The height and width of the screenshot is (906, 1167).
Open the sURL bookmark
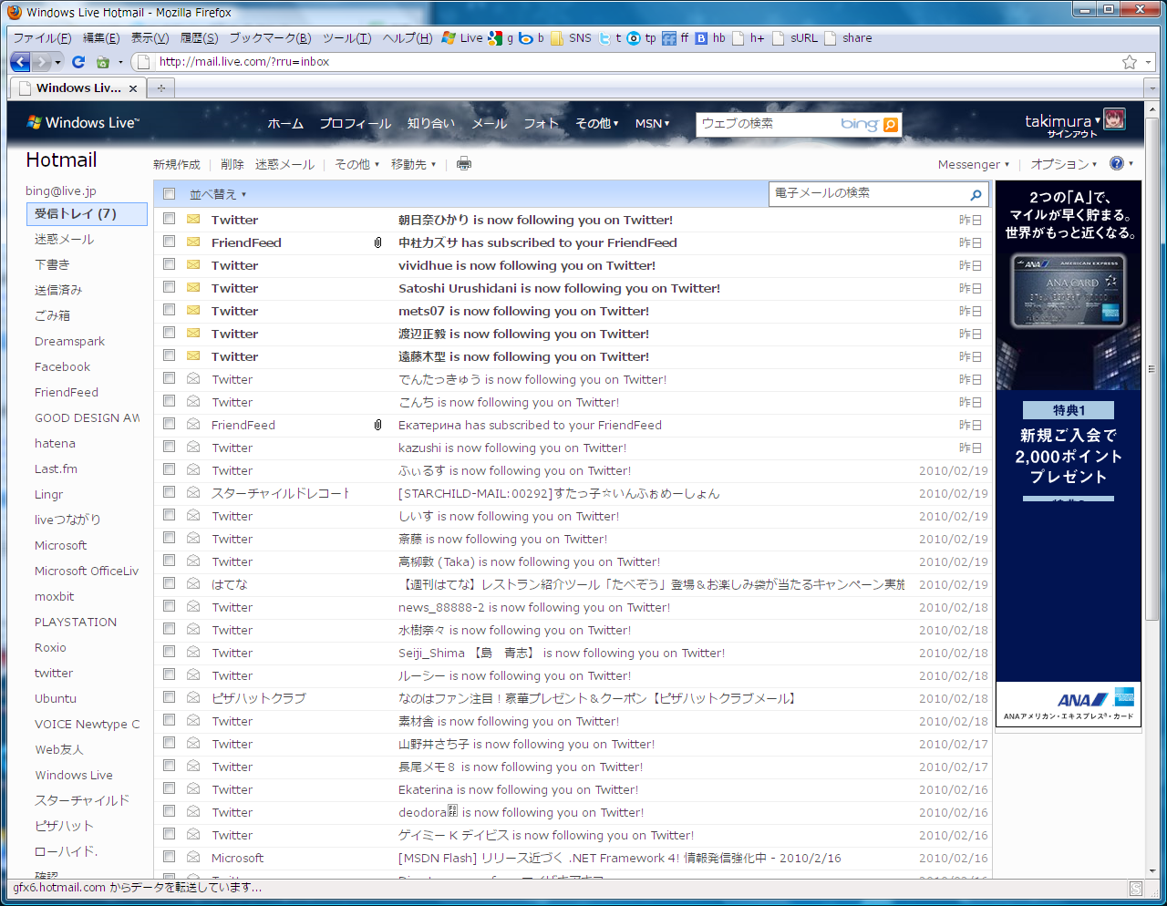coord(795,38)
